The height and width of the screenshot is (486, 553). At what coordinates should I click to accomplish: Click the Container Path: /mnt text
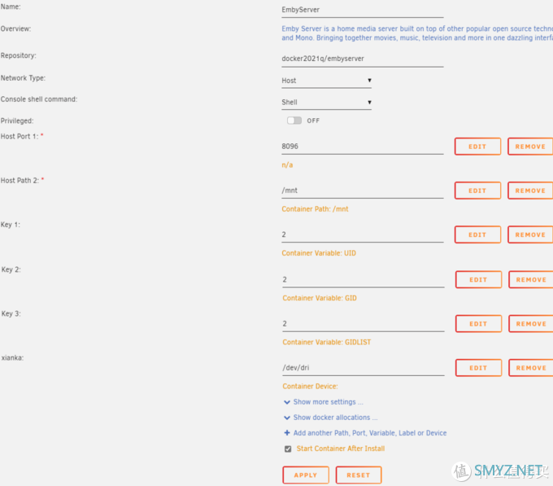315,209
